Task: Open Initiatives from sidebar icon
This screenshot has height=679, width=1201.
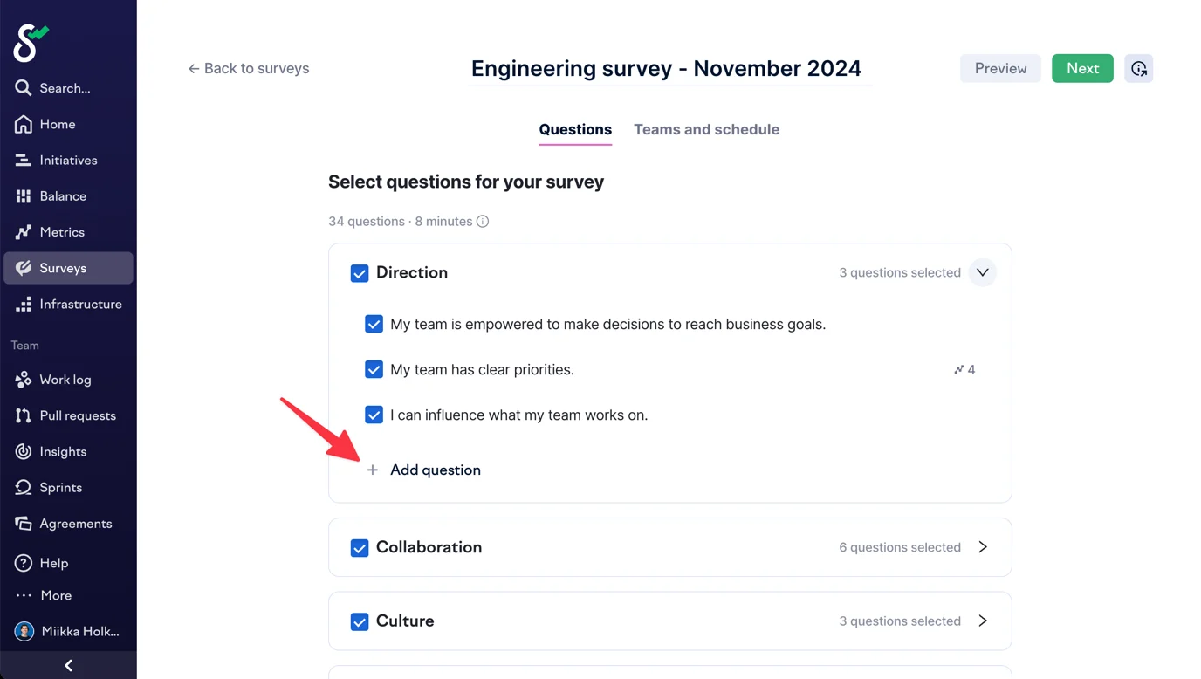Action: pyautogui.click(x=24, y=161)
